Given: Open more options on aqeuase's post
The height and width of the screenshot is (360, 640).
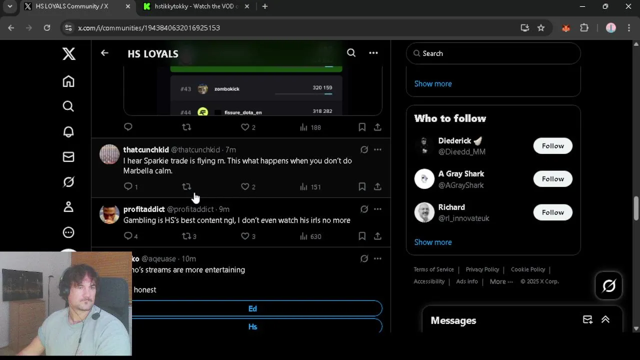Looking at the screenshot, I should click(377, 258).
